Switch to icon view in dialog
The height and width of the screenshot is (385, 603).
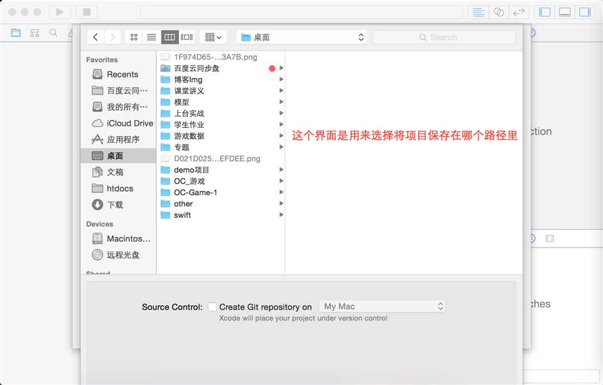click(134, 37)
